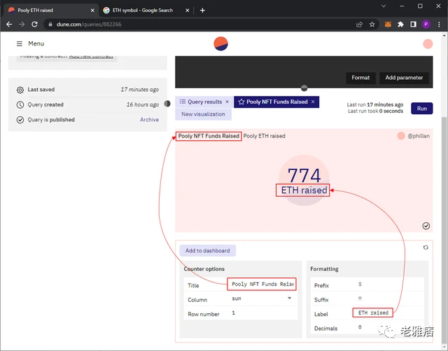This screenshot has width=448, height=351.
Task: Click the page vertical scrollbar
Action: [444, 229]
